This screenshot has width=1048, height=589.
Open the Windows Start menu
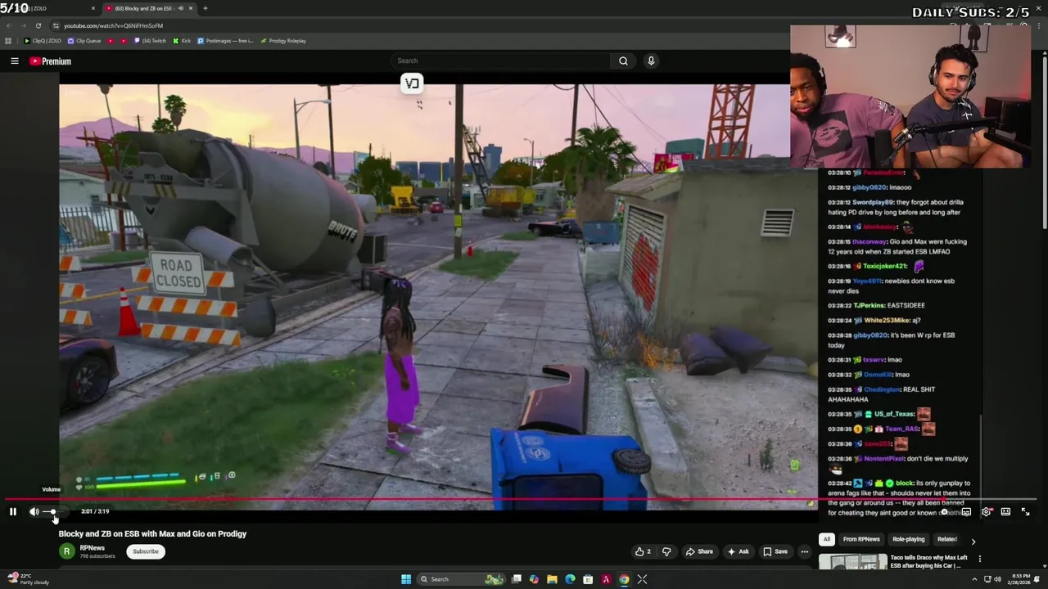405,579
